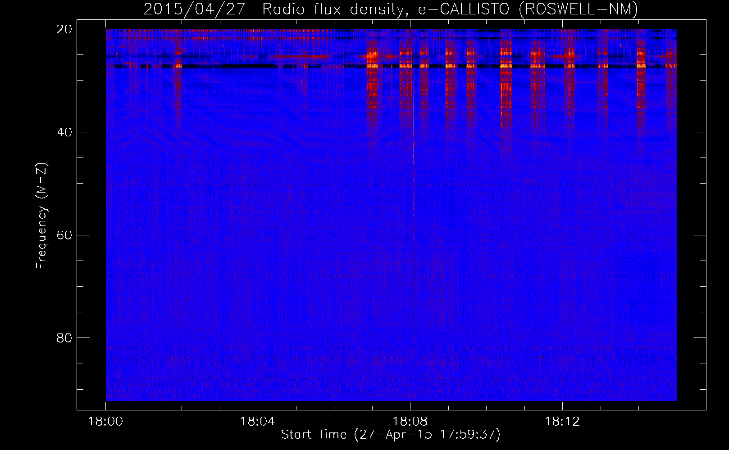Image resolution: width=729 pixels, height=450 pixels.
Task: Click the 18:08 time tick label
Action: [410, 422]
